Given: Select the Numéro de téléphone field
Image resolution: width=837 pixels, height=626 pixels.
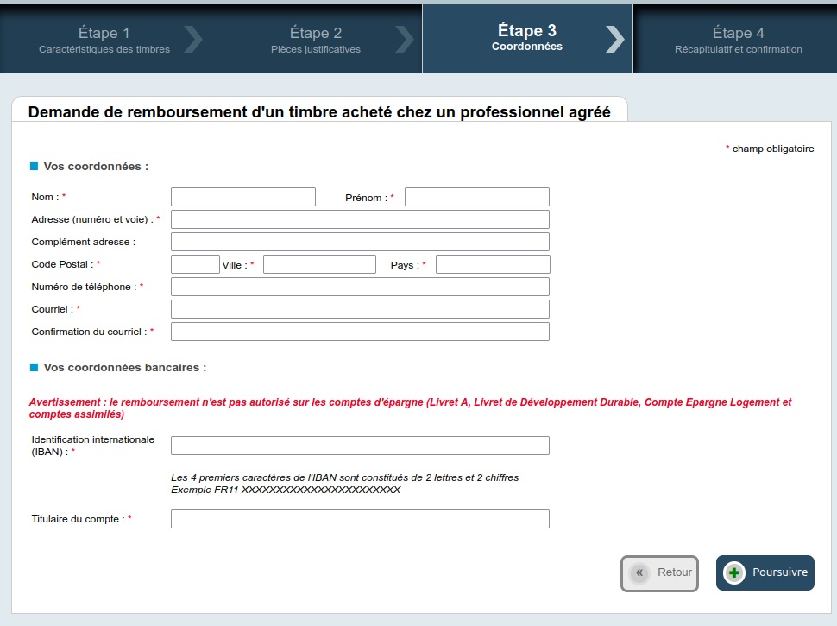Looking at the screenshot, I should pyautogui.click(x=360, y=287).
